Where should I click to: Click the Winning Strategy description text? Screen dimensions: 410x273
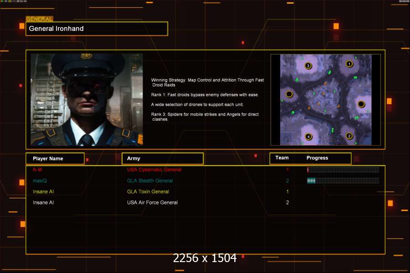(x=208, y=82)
